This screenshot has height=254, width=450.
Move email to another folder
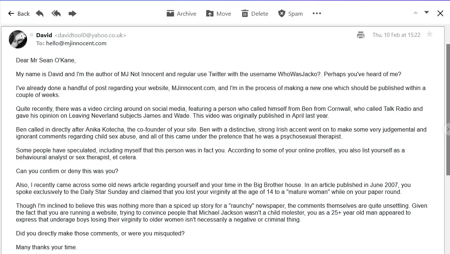(218, 13)
